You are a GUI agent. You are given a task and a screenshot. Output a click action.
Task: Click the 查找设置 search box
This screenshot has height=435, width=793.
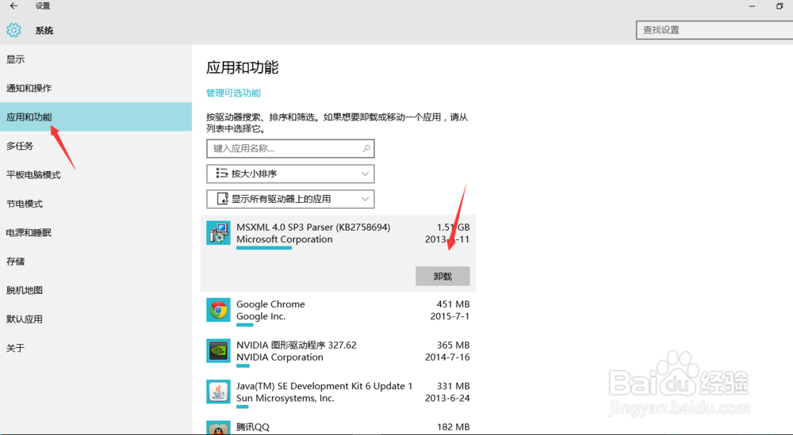point(714,30)
